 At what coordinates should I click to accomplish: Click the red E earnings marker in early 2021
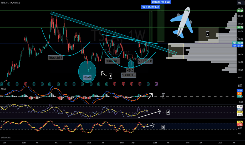26,84
